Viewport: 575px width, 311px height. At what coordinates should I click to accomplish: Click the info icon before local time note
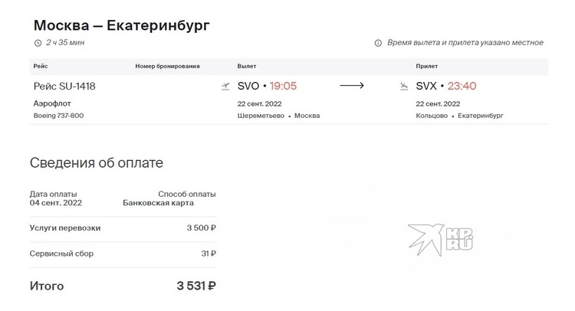pos(378,43)
